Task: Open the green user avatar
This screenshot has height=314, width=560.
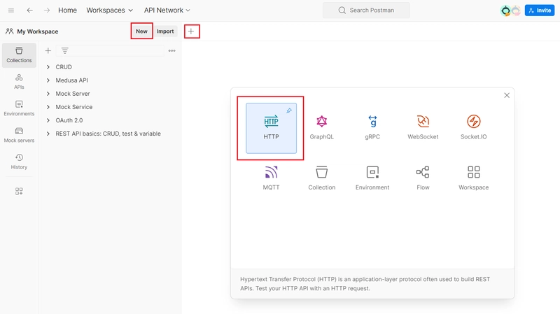Action: pyautogui.click(x=505, y=10)
